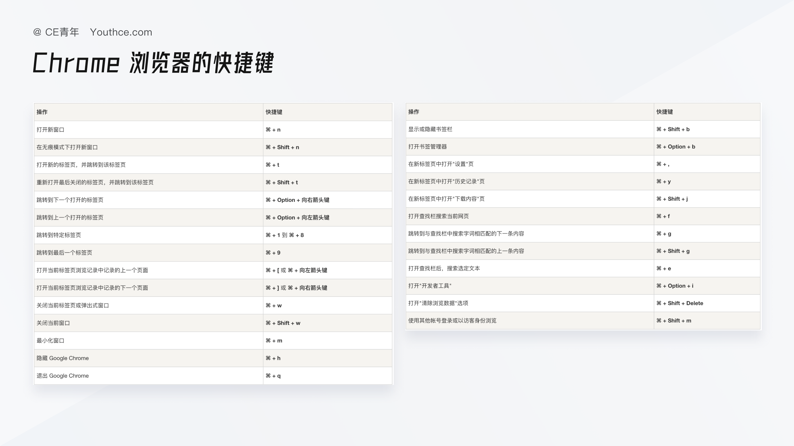Click the ⌘ + Option + b shortcut cell
Screen dimensions: 794x446
click(675, 146)
